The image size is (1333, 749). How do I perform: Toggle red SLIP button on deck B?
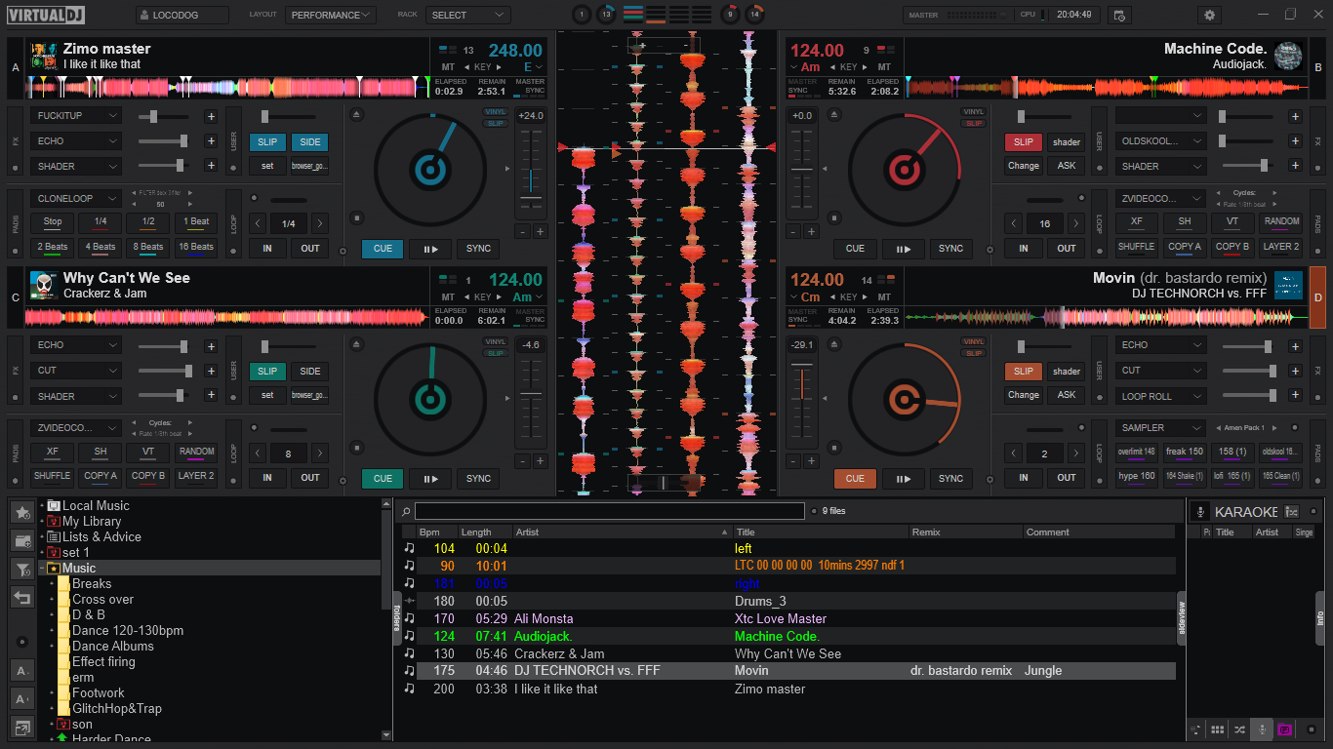(1024, 141)
